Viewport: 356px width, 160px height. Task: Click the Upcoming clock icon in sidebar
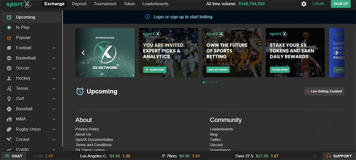[9, 17]
